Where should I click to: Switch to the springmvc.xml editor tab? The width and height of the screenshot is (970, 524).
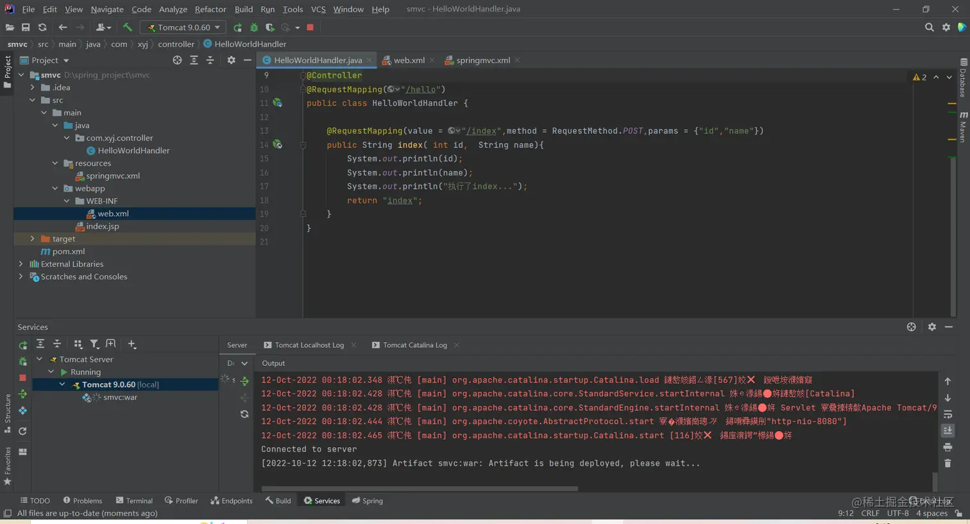click(482, 60)
